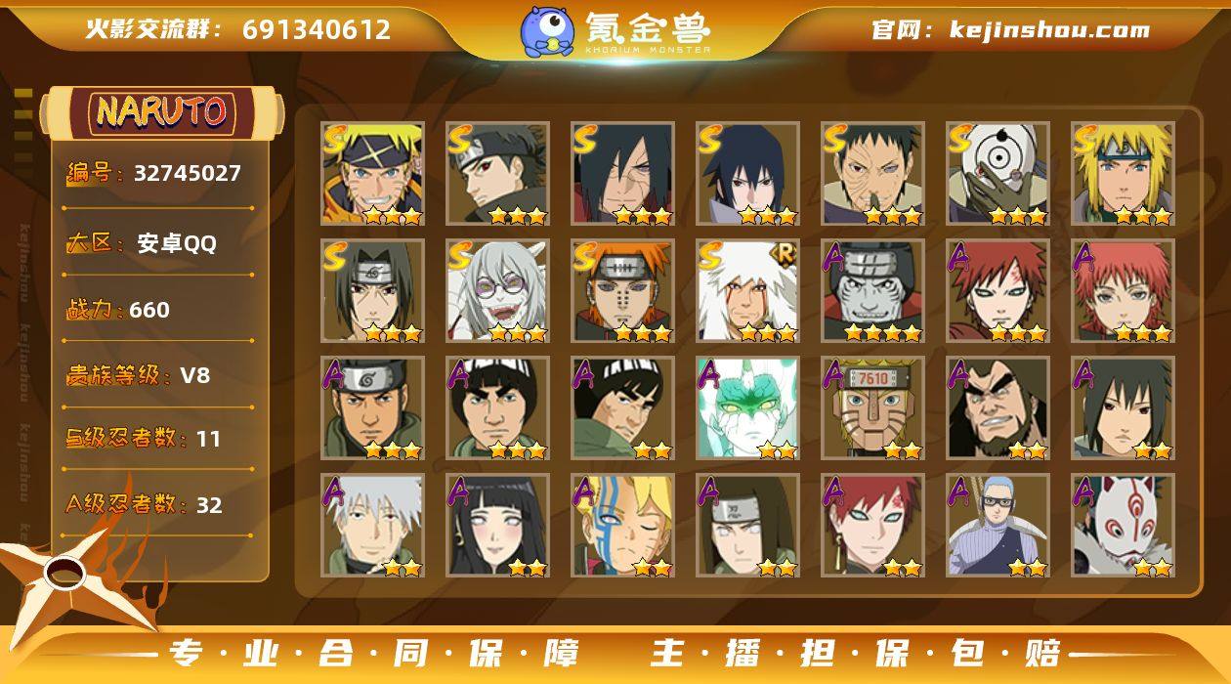This screenshot has width=1231, height=684.
Task: Click the NARUTO scroll title banner
Action: click(162, 112)
